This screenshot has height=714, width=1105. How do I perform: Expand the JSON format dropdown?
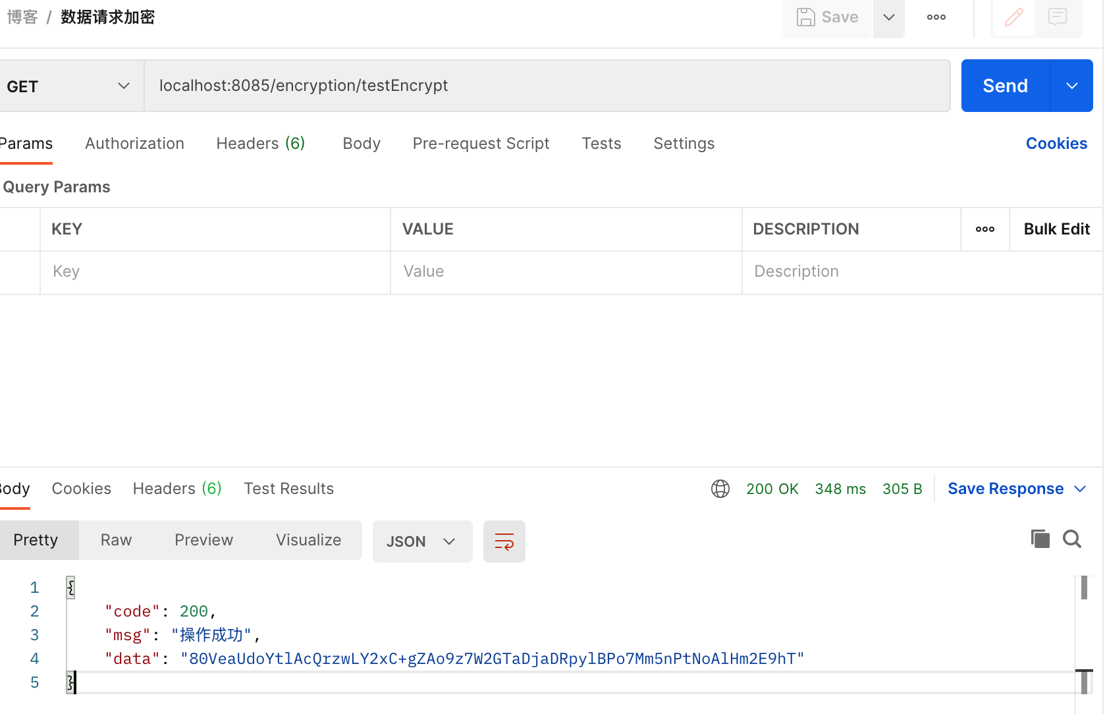[x=422, y=541]
